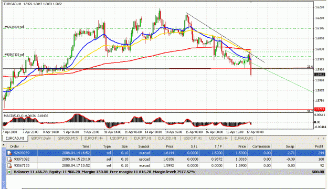Sort orders by Type column header
Image resolution: width=328 pixels, height=189 pixels.
(107, 146)
